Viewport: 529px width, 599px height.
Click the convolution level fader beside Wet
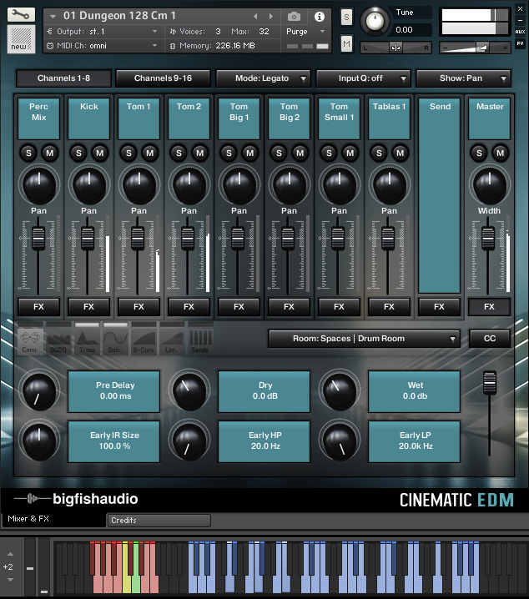click(490, 382)
